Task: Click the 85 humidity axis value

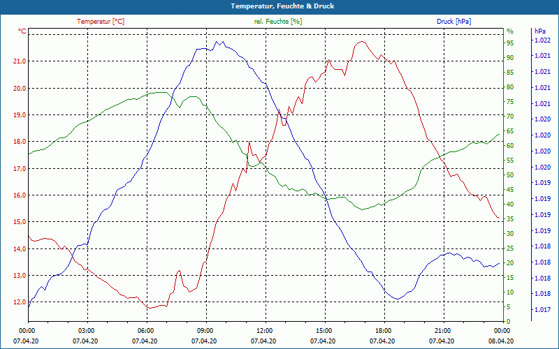Action: 510,73
